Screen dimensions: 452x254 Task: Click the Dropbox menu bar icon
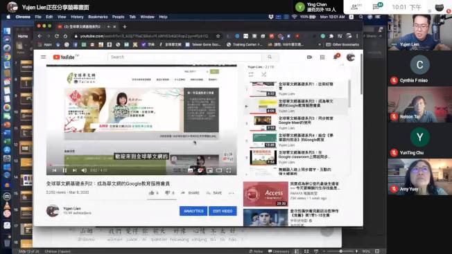pyautogui.click(x=270, y=17)
